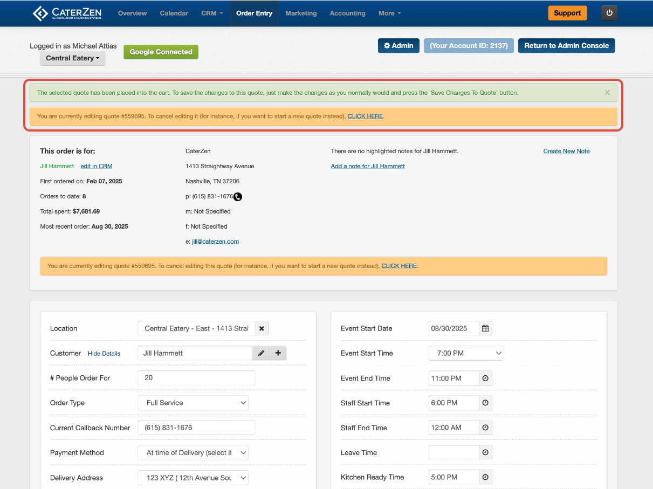Open the Event Start Date calendar icon

485,328
